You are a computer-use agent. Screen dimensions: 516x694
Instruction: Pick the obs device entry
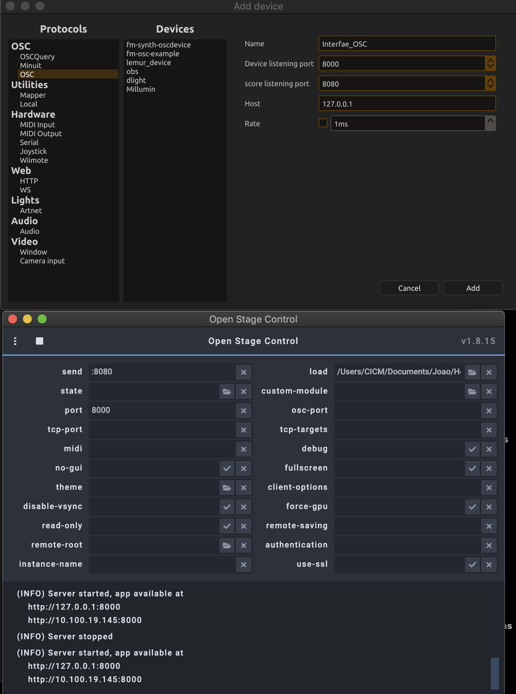[x=132, y=71]
